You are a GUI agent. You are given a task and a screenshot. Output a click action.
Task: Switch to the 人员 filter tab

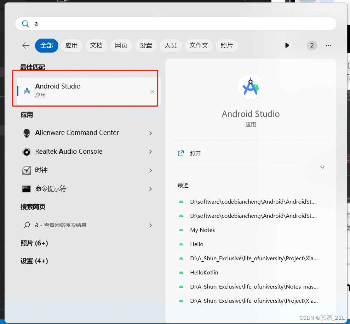171,46
